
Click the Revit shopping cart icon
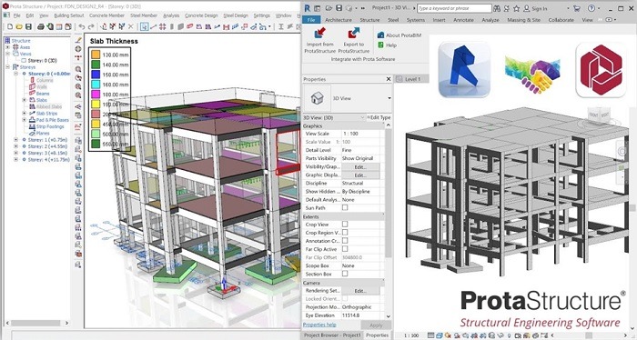click(576, 8)
